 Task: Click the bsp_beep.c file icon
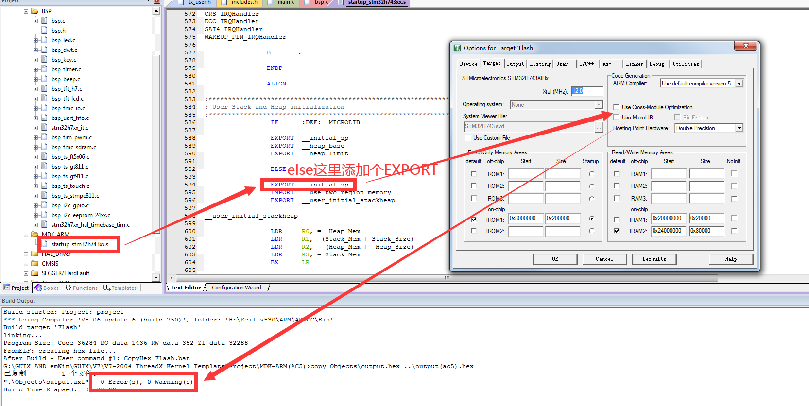pyautogui.click(x=44, y=79)
